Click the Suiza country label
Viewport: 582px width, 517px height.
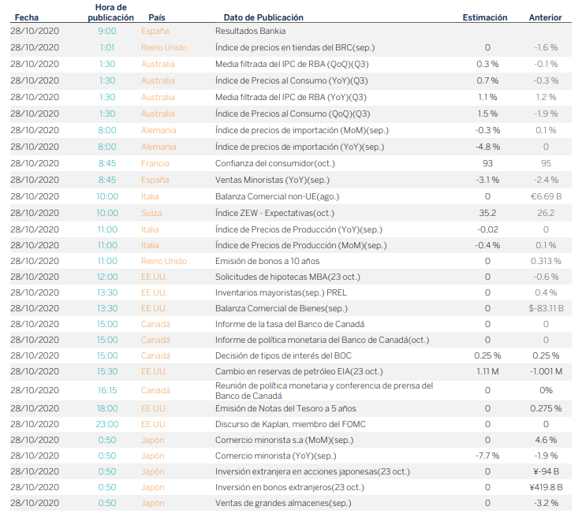(x=151, y=213)
